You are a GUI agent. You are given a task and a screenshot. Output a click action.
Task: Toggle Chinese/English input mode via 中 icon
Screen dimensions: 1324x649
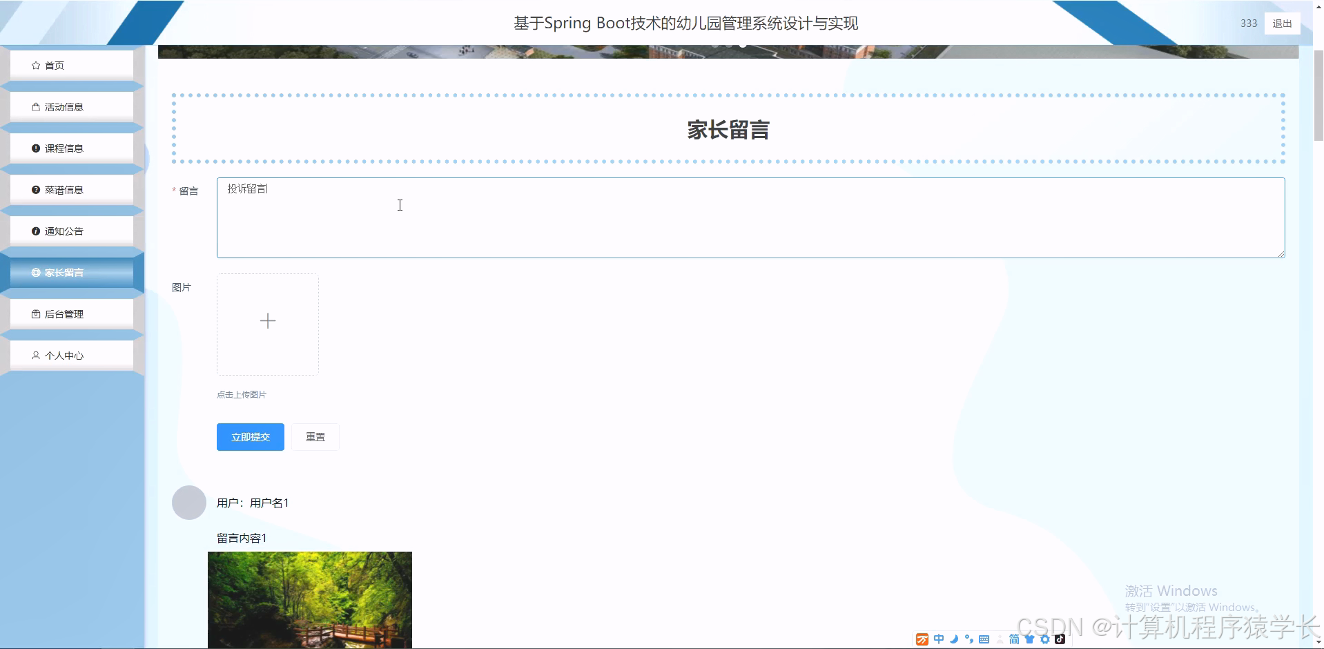tap(939, 639)
